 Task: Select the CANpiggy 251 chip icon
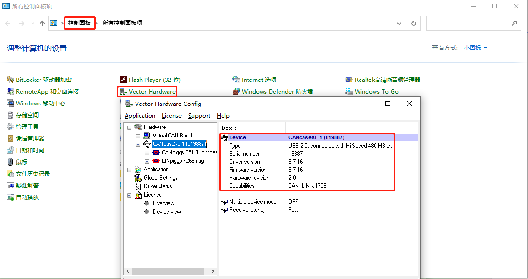pos(156,152)
